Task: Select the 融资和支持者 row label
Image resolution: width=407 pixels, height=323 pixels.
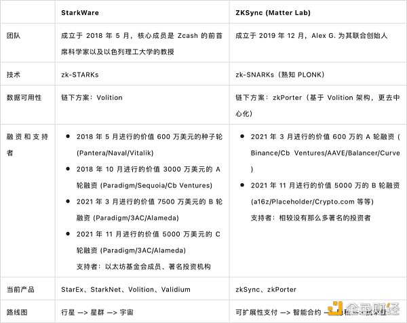Action: [x=27, y=145]
